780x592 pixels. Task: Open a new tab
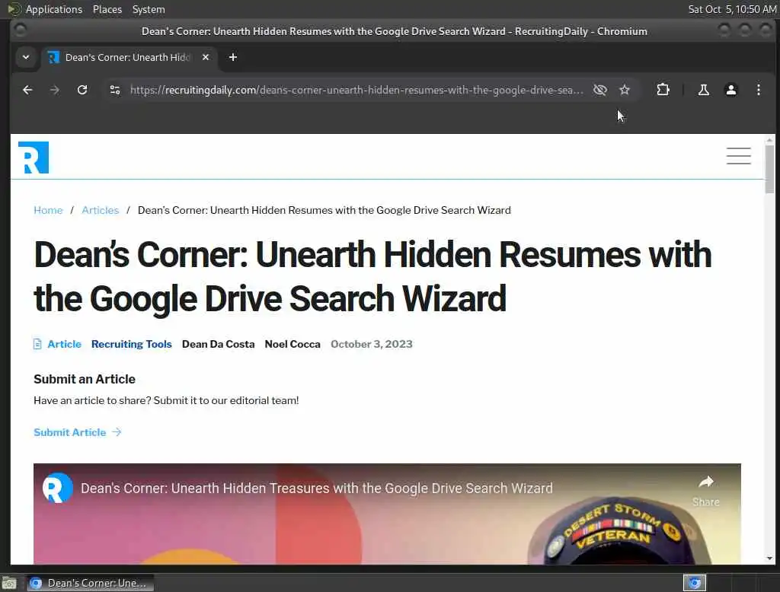tap(233, 57)
